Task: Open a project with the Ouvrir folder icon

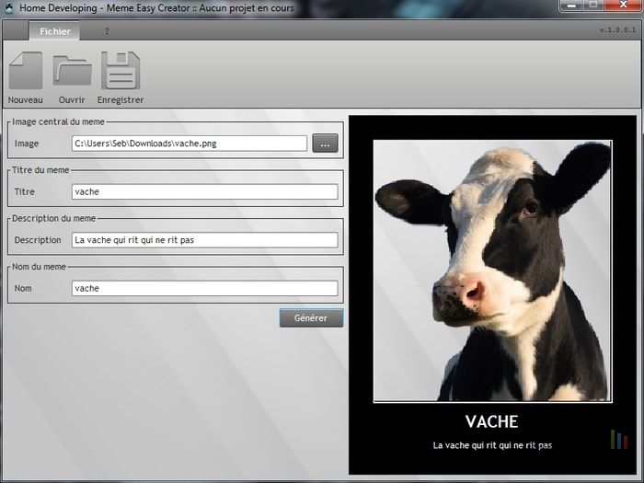Action: click(72, 70)
